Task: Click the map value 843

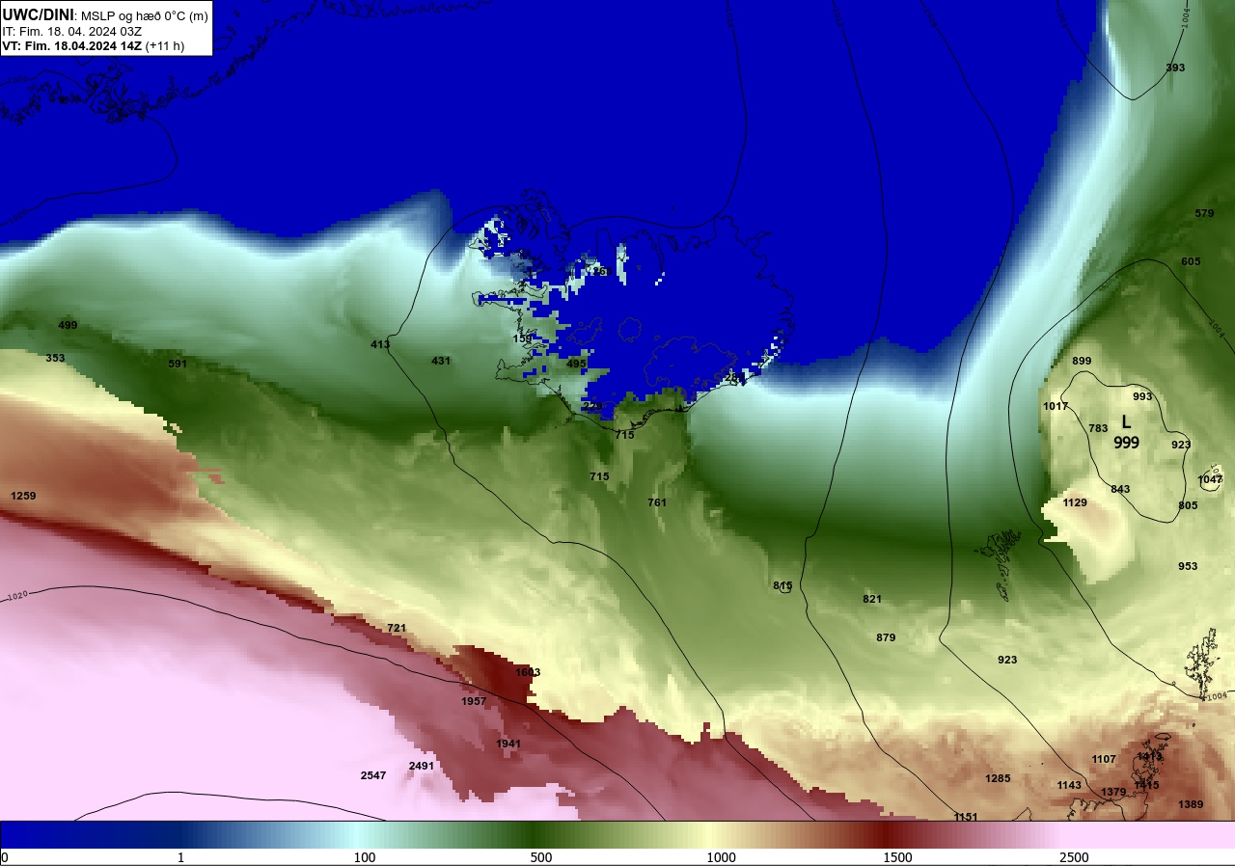Action: click(x=1120, y=489)
